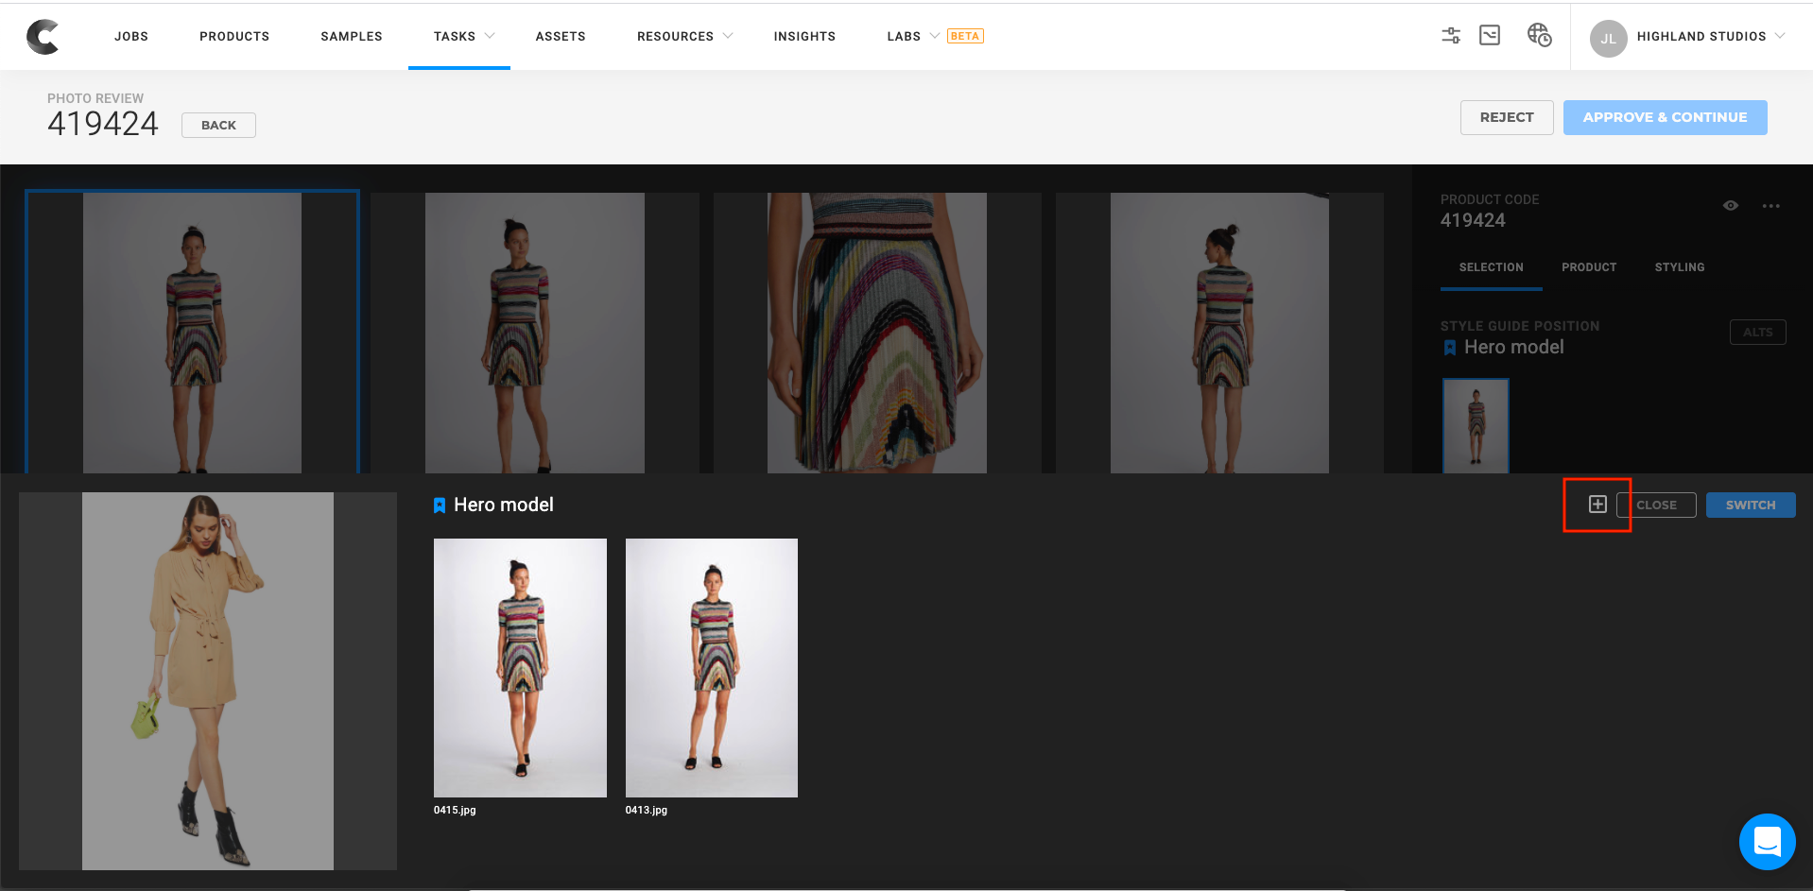Screen dimensions: 1813x891
Task: Select the skirt close-up photo
Action: [x=876, y=333]
